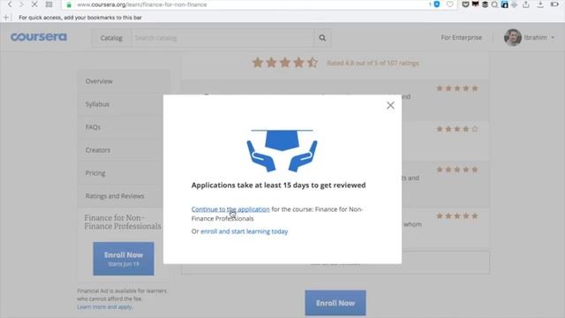Select the Syllabus sidebar item
Image resolution: width=565 pixels, height=318 pixels.
coord(124,104)
